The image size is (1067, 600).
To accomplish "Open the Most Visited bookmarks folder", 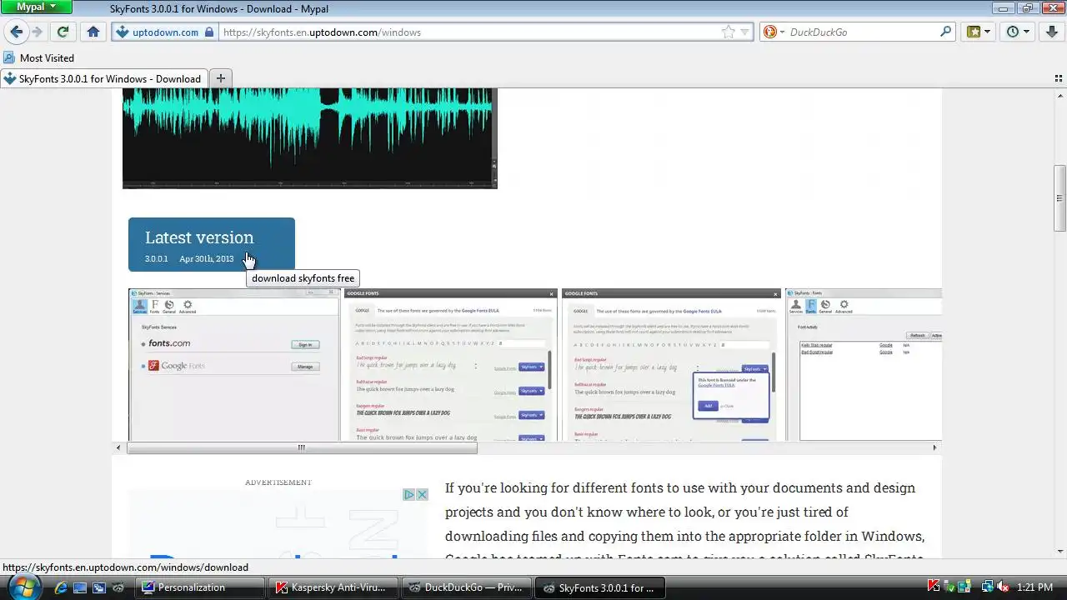I will tap(38, 57).
